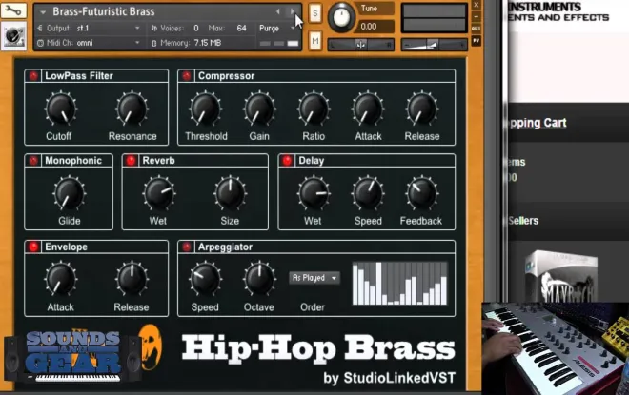Click the Envelope Release knob
The height and width of the screenshot is (395, 629).
[132, 279]
